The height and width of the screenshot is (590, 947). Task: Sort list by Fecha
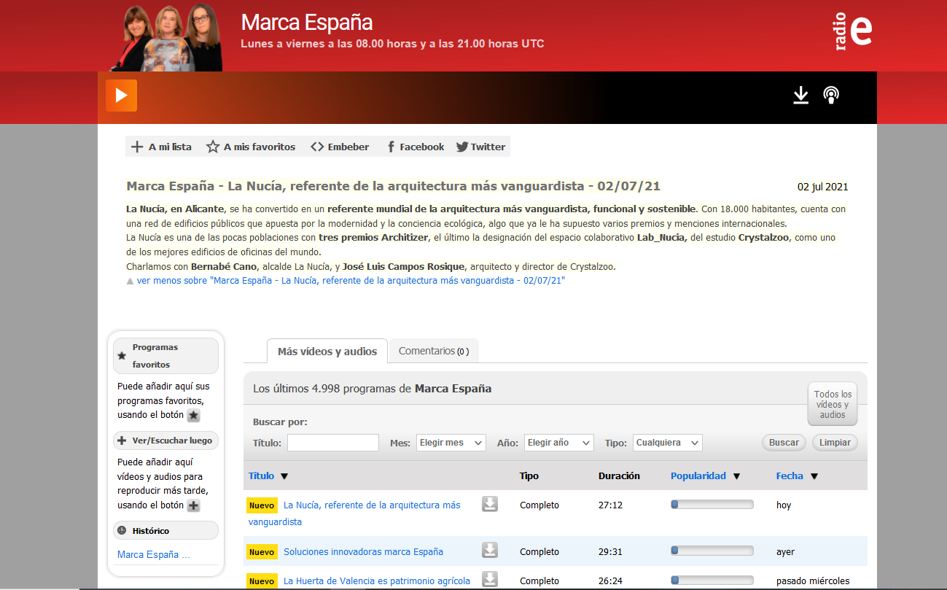790,476
